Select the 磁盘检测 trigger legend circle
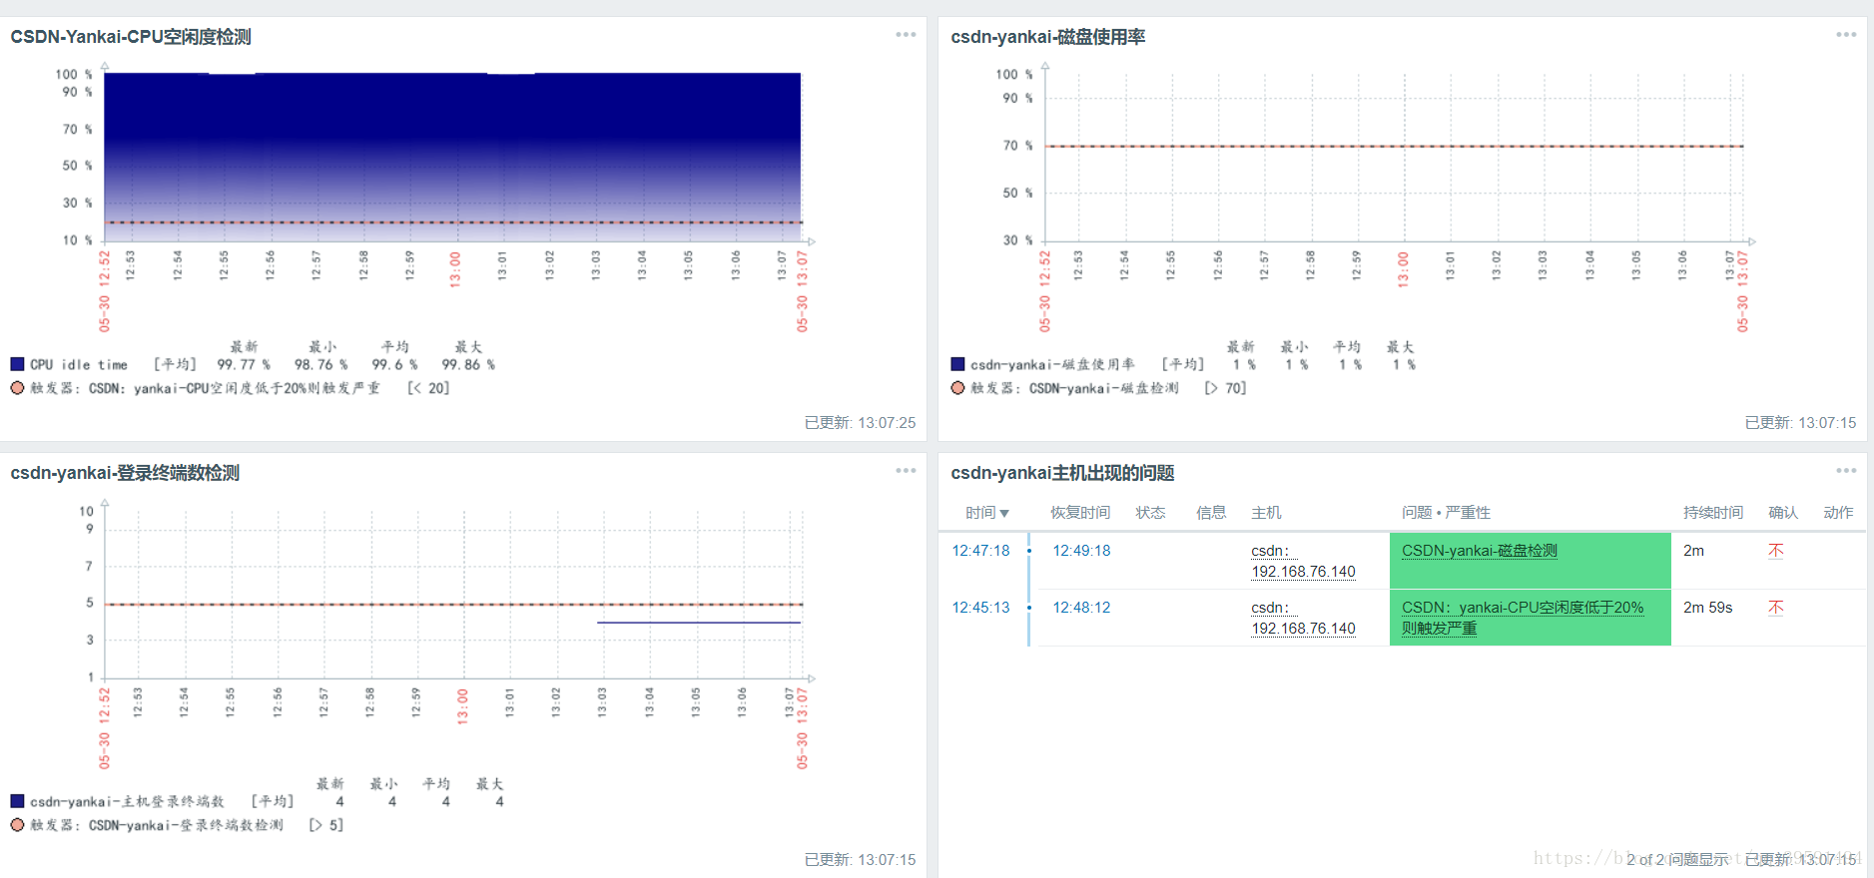Viewport: 1874px width, 878px height. (x=957, y=388)
